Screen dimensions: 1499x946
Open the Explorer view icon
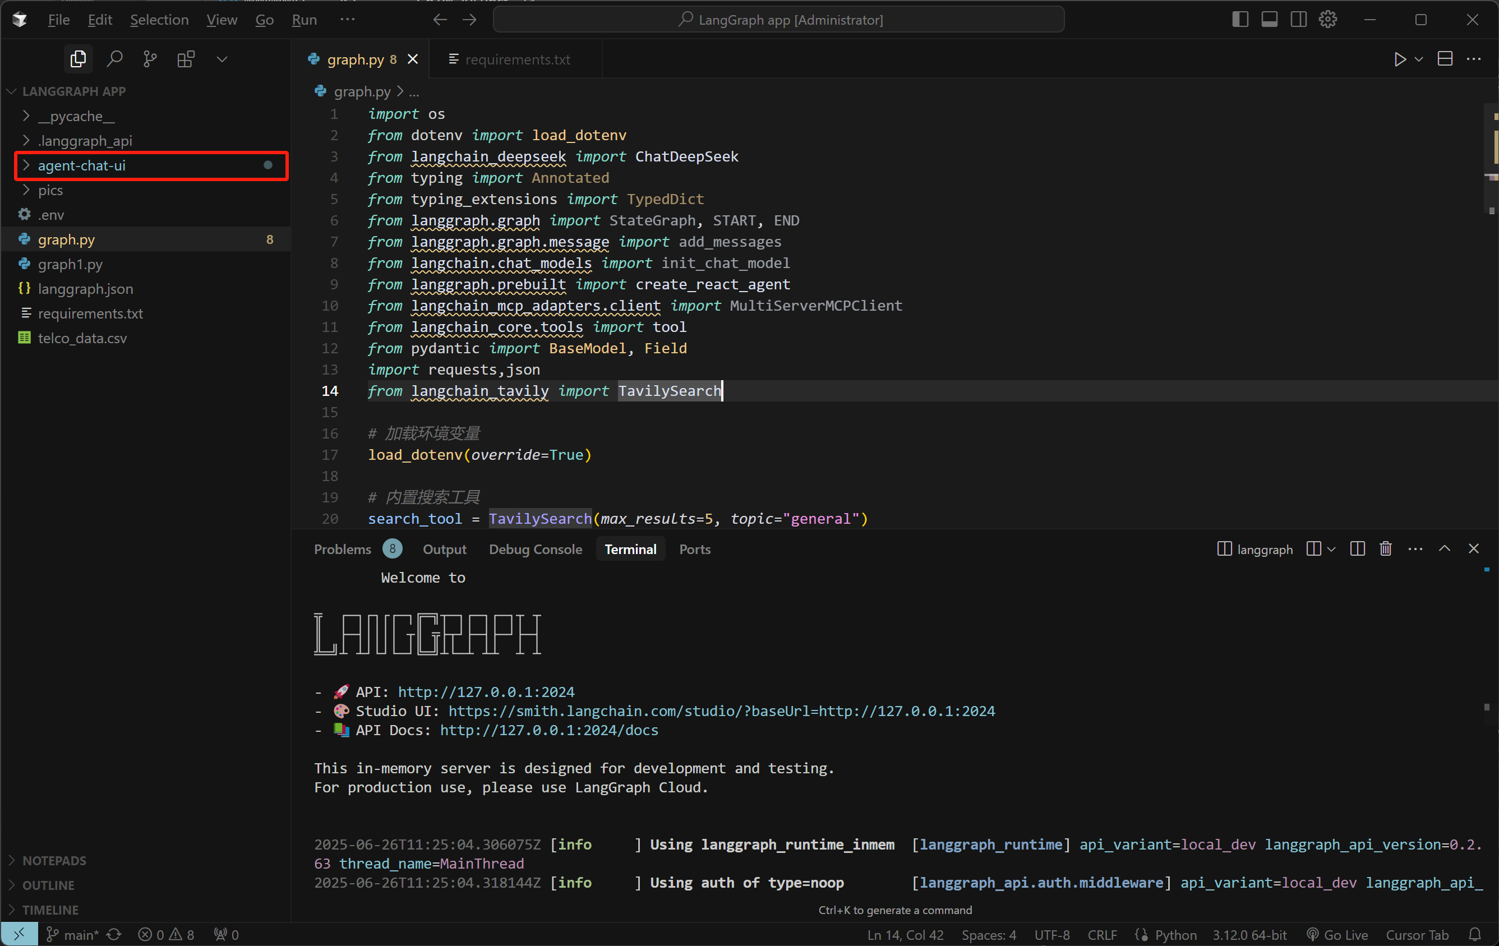(78, 59)
